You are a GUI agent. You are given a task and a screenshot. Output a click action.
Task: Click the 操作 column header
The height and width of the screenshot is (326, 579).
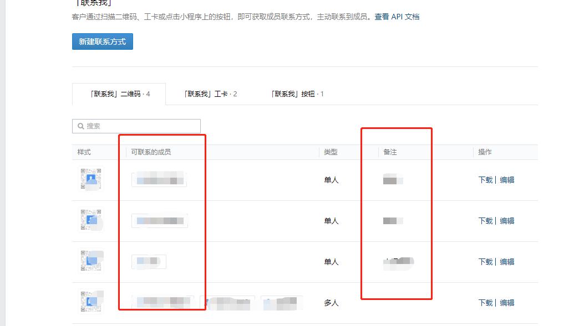pos(485,152)
